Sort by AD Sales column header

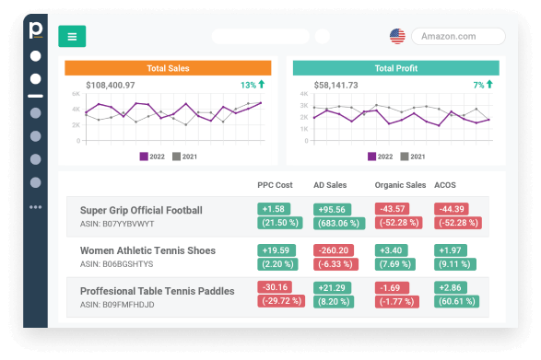click(x=330, y=185)
